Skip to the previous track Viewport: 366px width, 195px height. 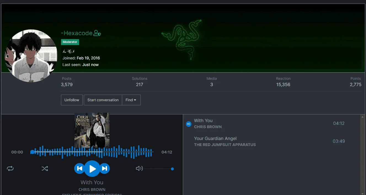point(79,169)
